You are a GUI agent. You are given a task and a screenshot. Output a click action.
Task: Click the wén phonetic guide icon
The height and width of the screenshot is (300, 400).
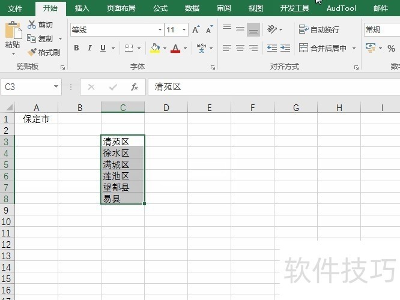[202, 48]
